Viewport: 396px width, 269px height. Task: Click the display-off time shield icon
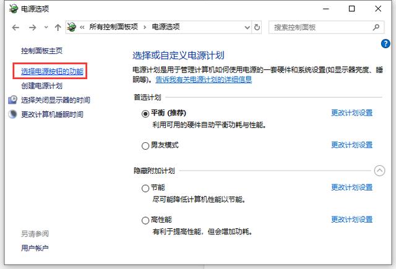click(x=12, y=100)
